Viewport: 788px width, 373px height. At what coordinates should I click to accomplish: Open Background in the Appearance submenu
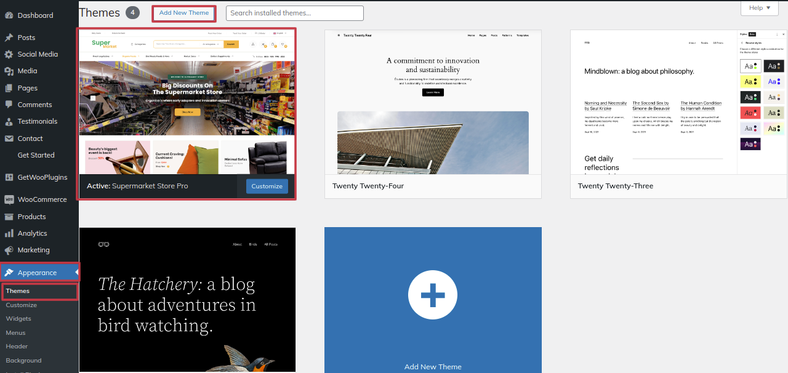pos(24,361)
